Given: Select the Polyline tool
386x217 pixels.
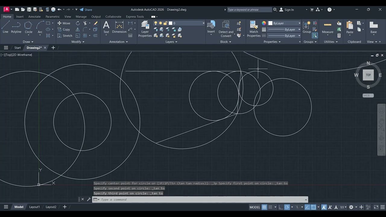Looking at the screenshot, I should tap(16, 27).
